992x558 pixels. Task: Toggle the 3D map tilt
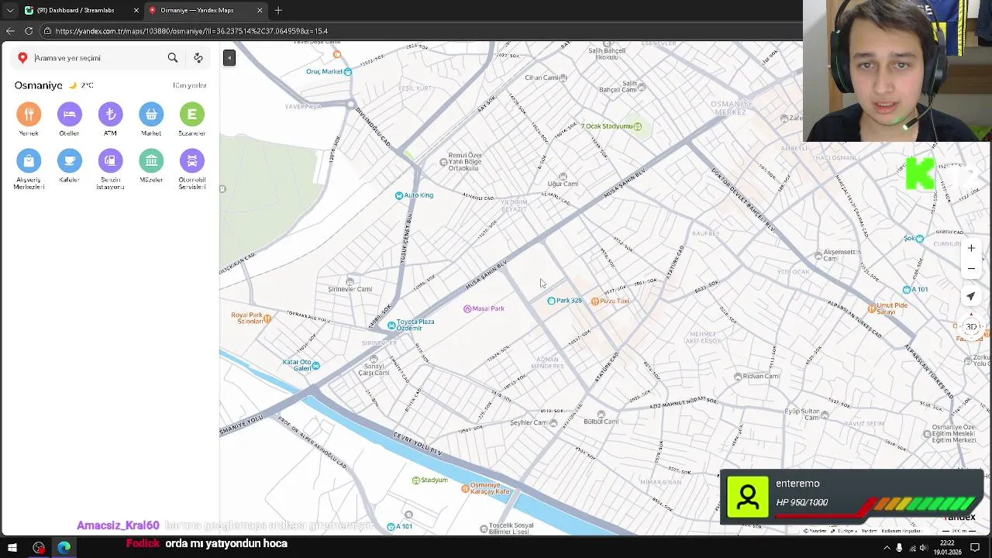(971, 326)
